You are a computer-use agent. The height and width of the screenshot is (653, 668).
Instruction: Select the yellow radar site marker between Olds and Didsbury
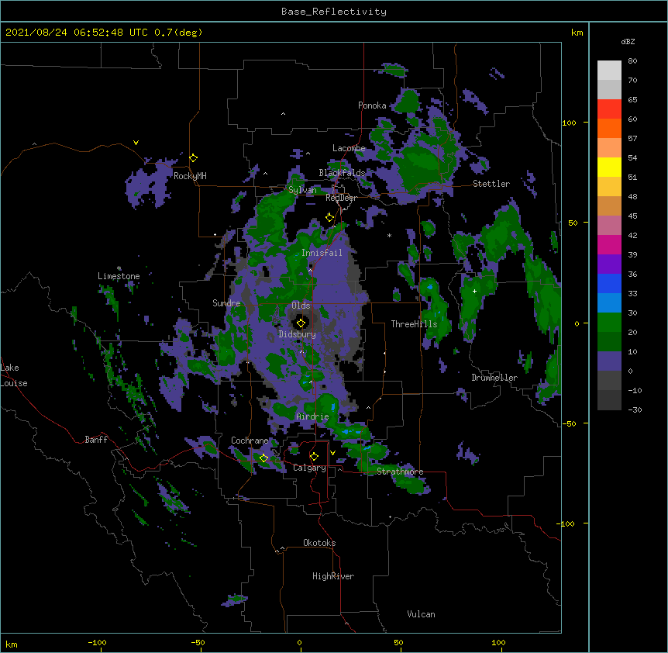click(x=301, y=323)
